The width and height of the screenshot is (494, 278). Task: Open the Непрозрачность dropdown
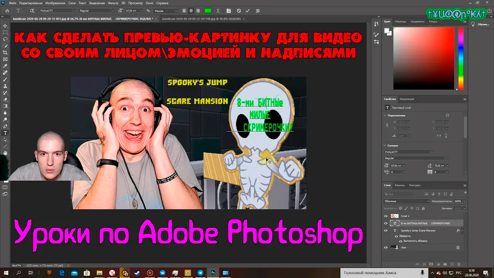coord(464,201)
